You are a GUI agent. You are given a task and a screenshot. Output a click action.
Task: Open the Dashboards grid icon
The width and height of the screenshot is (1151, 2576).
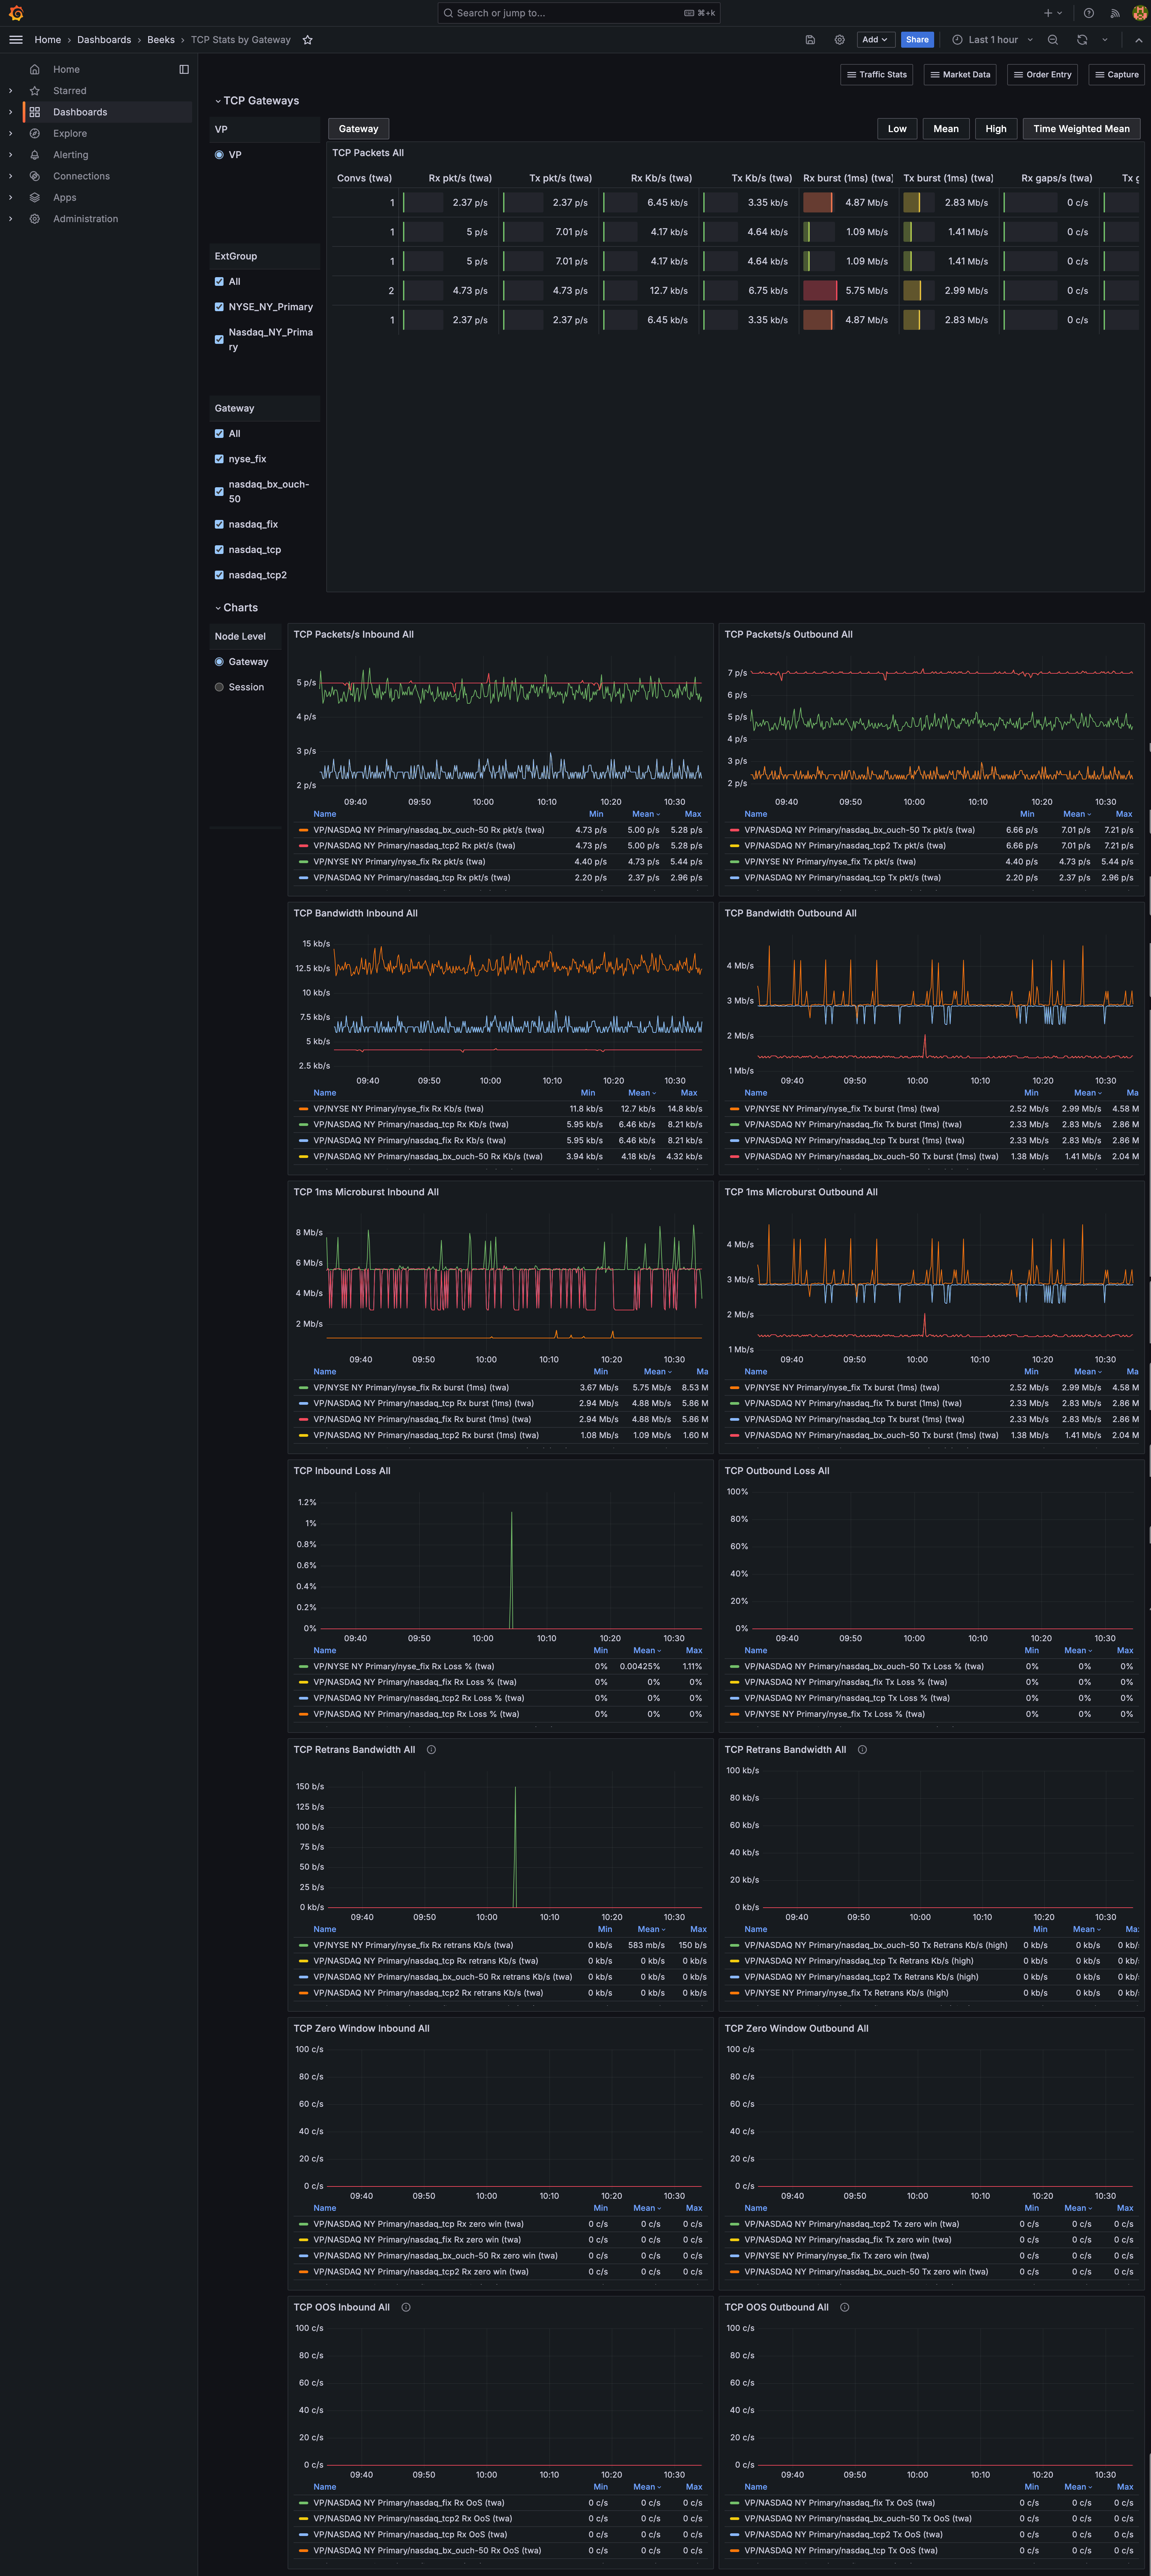pyautogui.click(x=35, y=112)
